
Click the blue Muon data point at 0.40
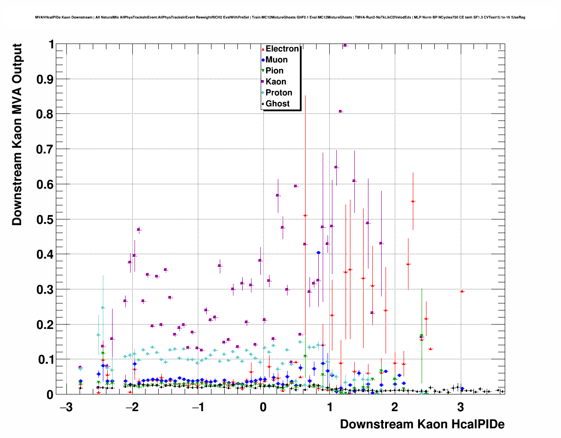(x=318, y=252)
